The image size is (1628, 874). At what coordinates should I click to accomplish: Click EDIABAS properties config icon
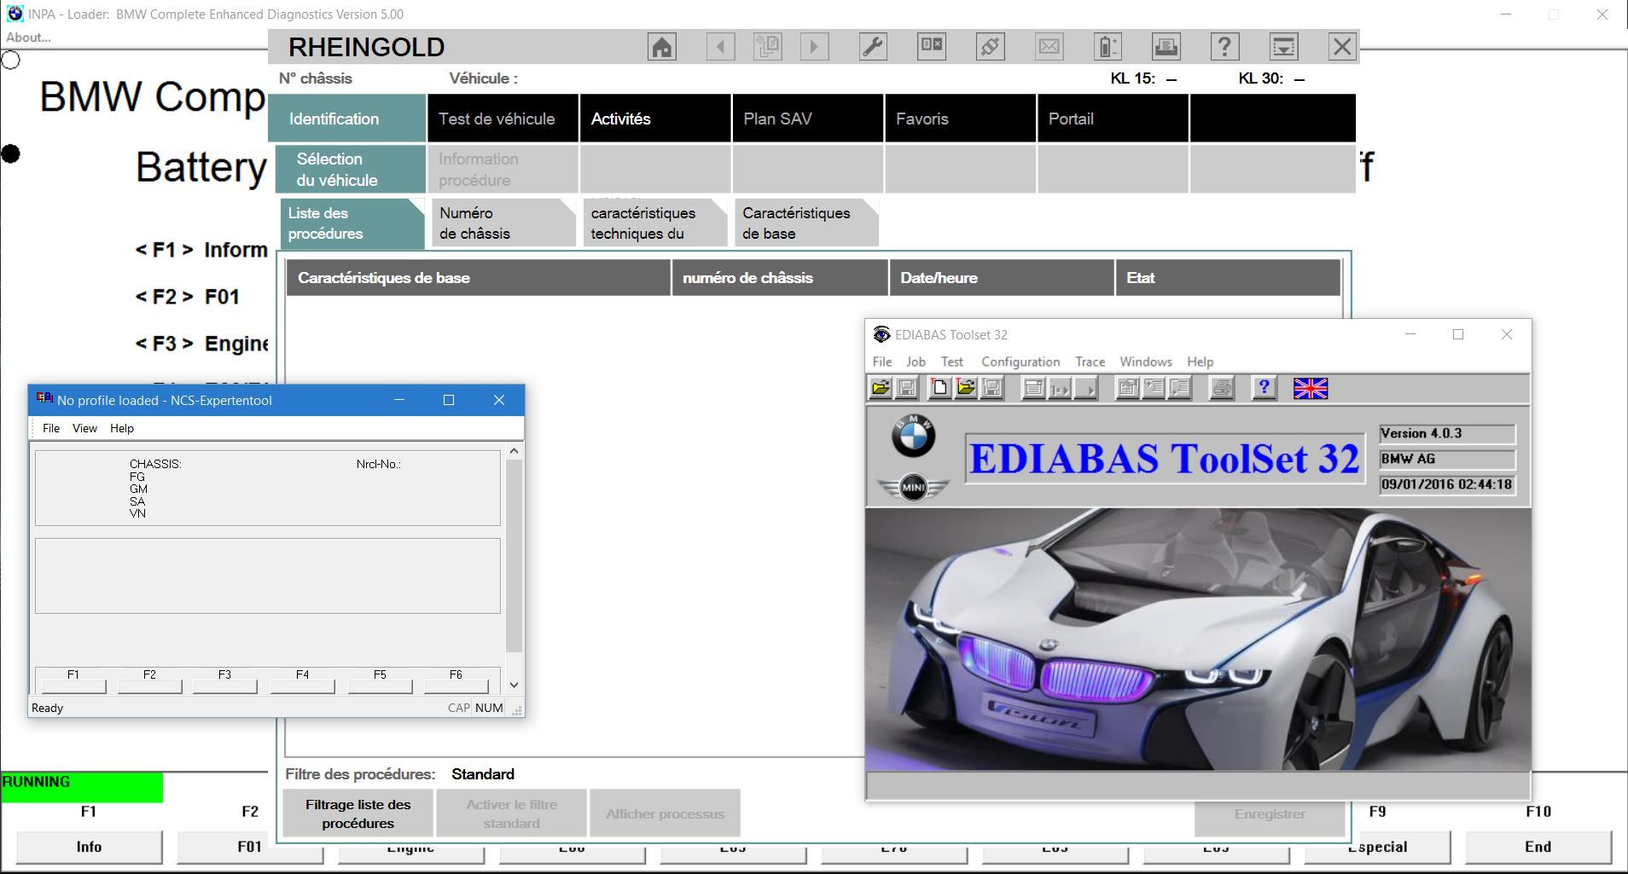(x=1127, y=389)
